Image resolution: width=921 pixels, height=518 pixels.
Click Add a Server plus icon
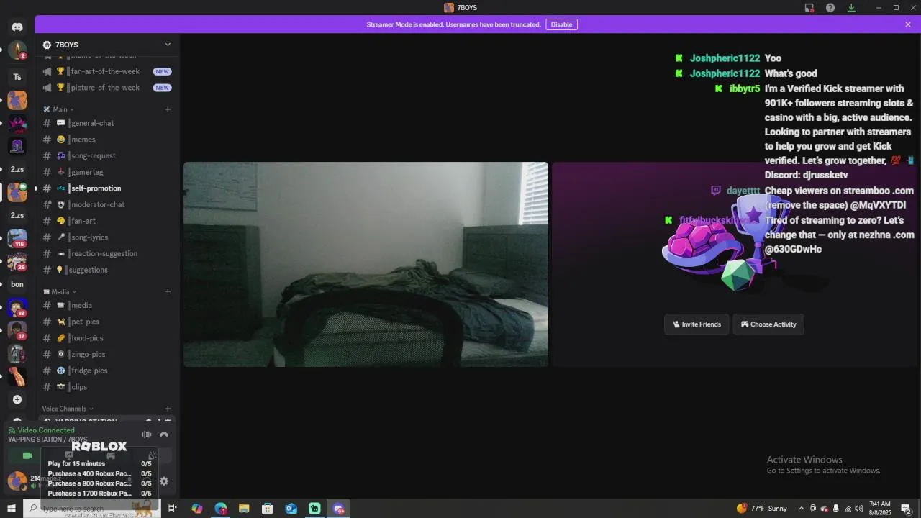pyautogui.click(x=17, y=399)
